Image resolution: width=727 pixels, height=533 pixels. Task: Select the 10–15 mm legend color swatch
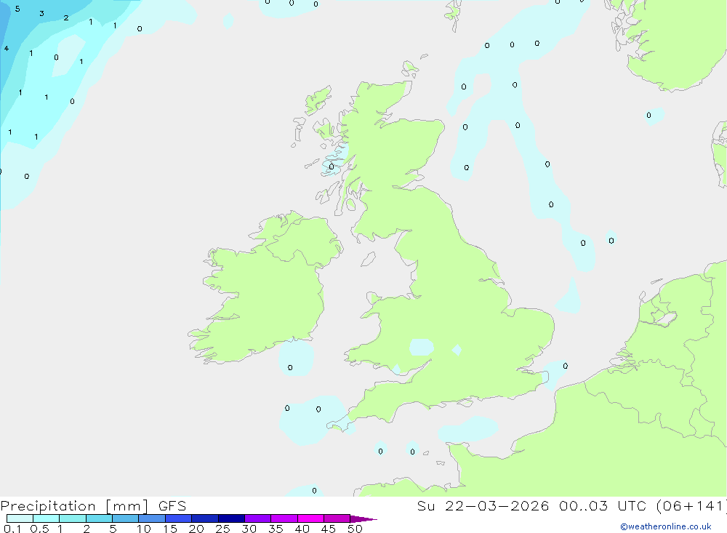[152, 518]
